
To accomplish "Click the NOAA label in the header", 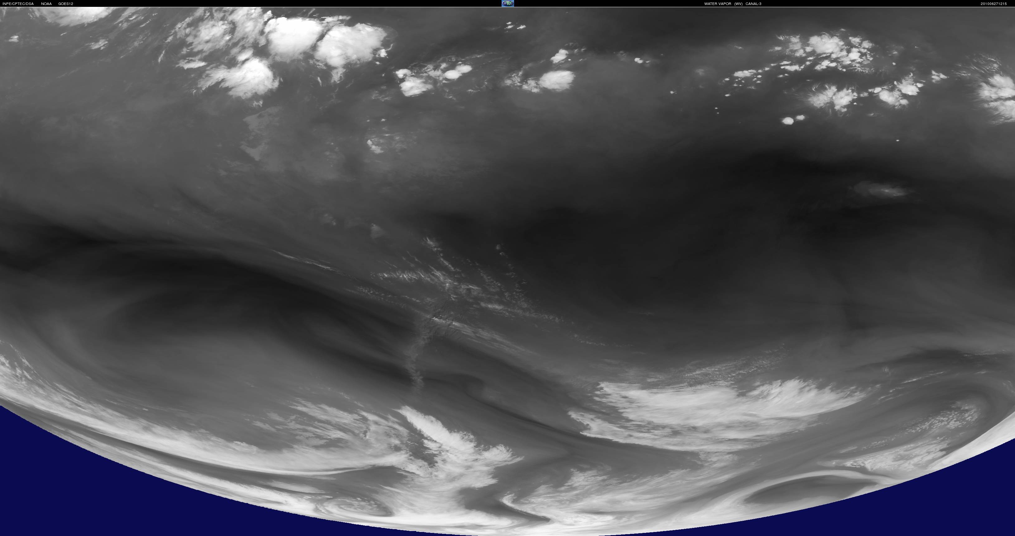I will point(46,3).
